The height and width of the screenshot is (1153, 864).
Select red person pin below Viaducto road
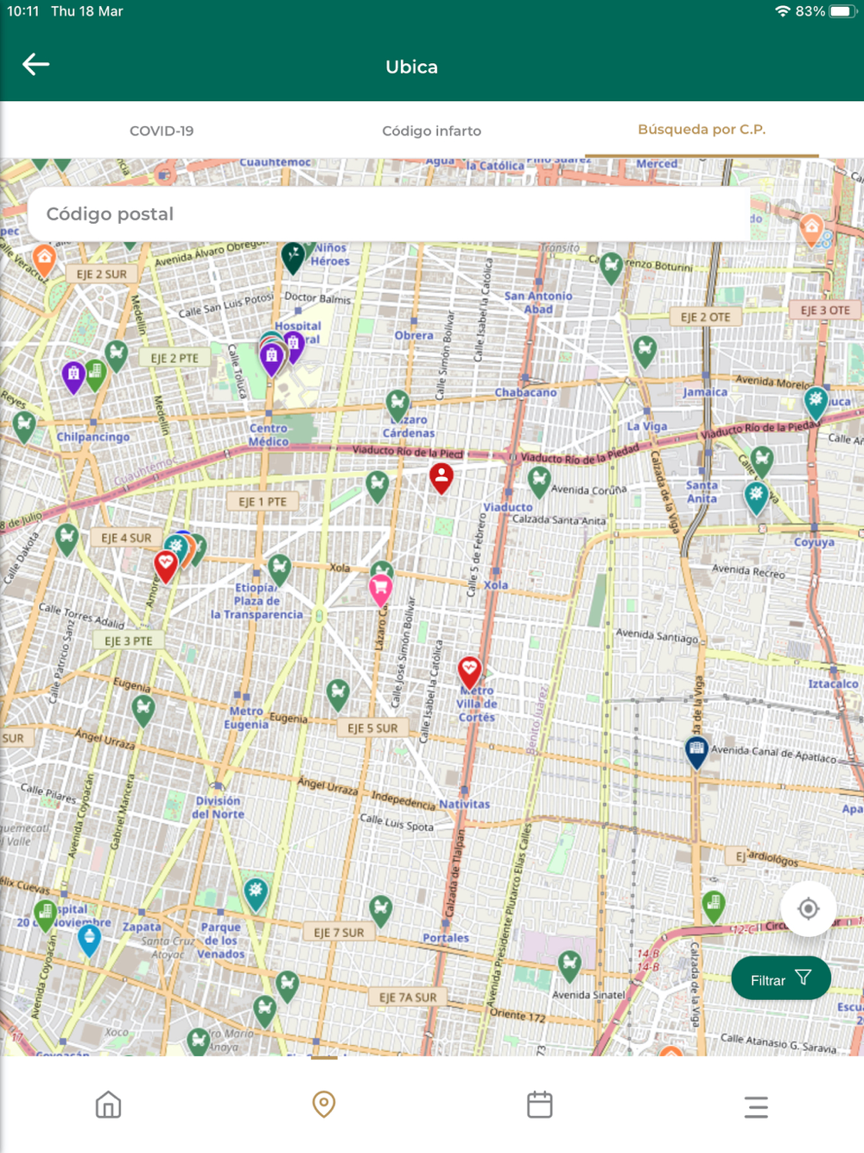(x=442, y=478)
